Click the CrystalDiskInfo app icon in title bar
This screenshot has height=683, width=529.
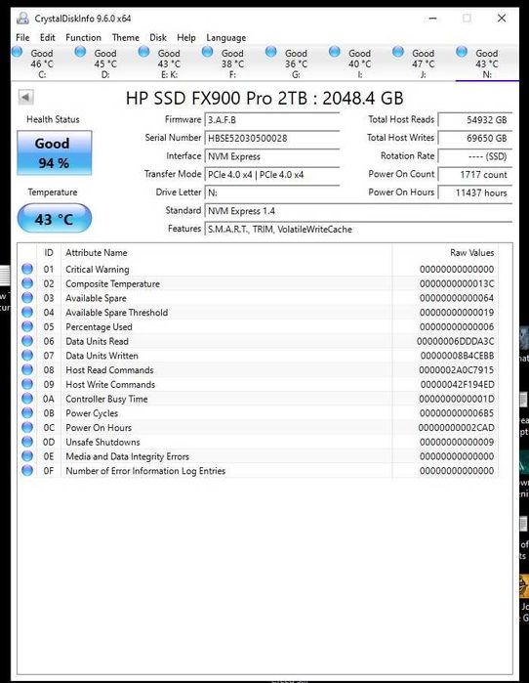tap(22, 19)
